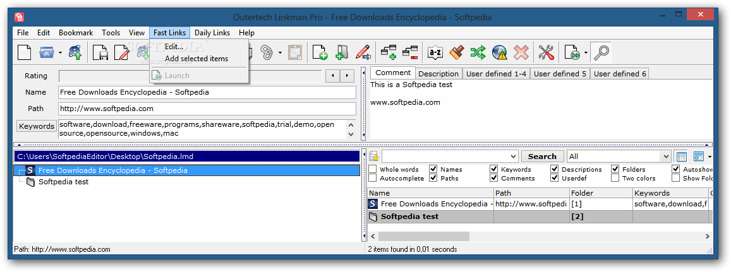The height and width of the screenshot is (272, 731).
Task: Click the page with green plus icon
Action: (320, 52)
